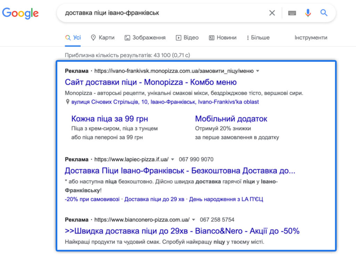This screenshot has height=259, width=356.
Task: Open -20% при самовивозі link
Action: [x=92, y=199]
